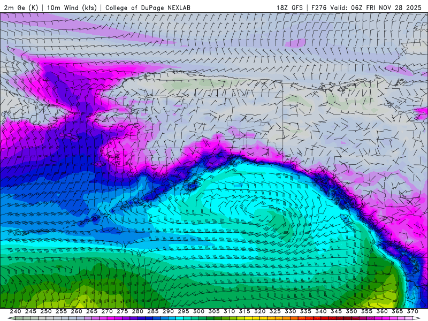The image size is (428, 321).
Task: Click the 300 value on the legend
Action: coord(198,311)
